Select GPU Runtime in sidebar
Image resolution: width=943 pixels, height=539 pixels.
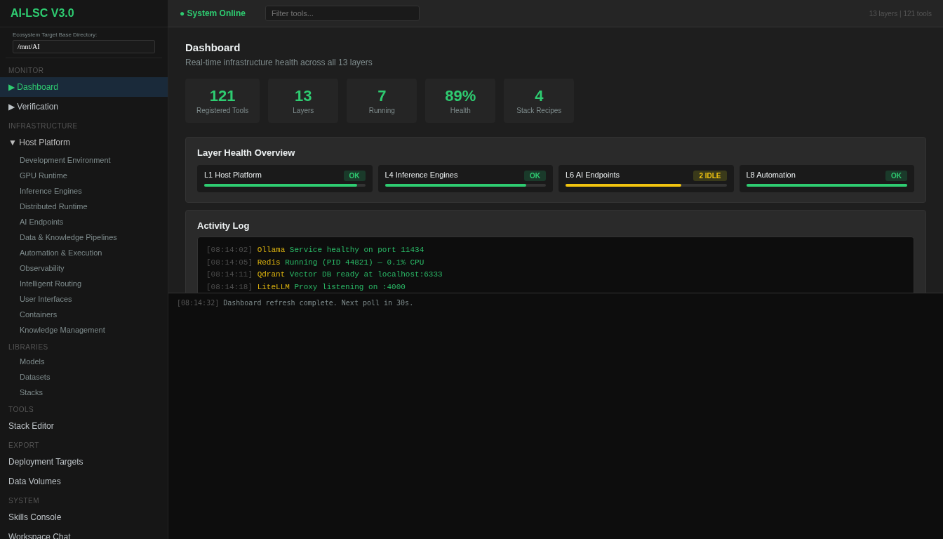[83, 175]
